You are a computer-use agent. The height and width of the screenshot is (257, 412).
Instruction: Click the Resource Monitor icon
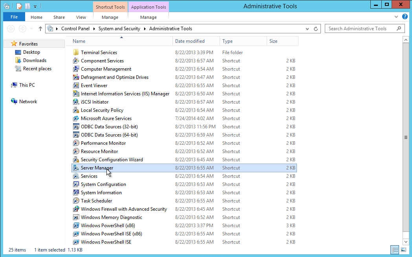point(76,151)
